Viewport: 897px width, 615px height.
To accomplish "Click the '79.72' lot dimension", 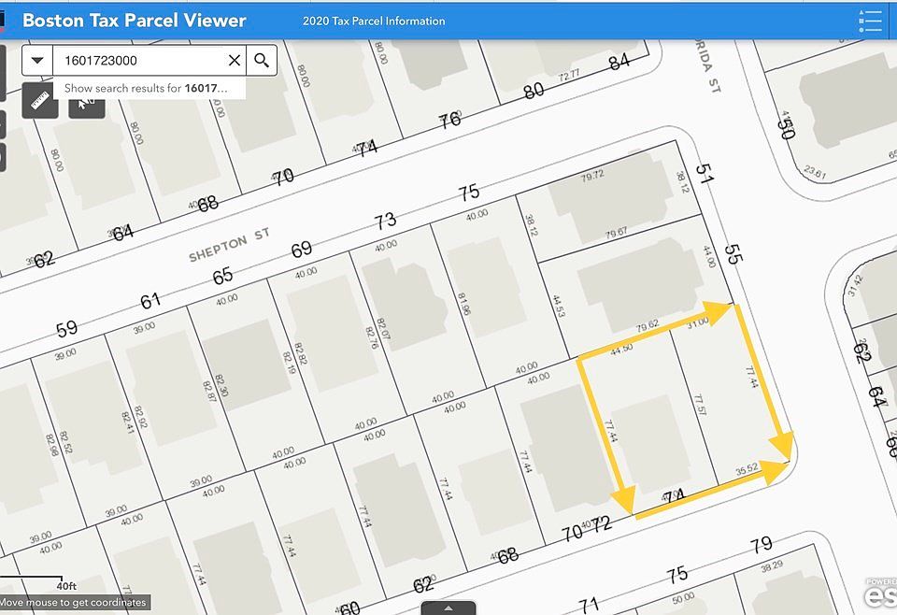I will click(592, 175).
